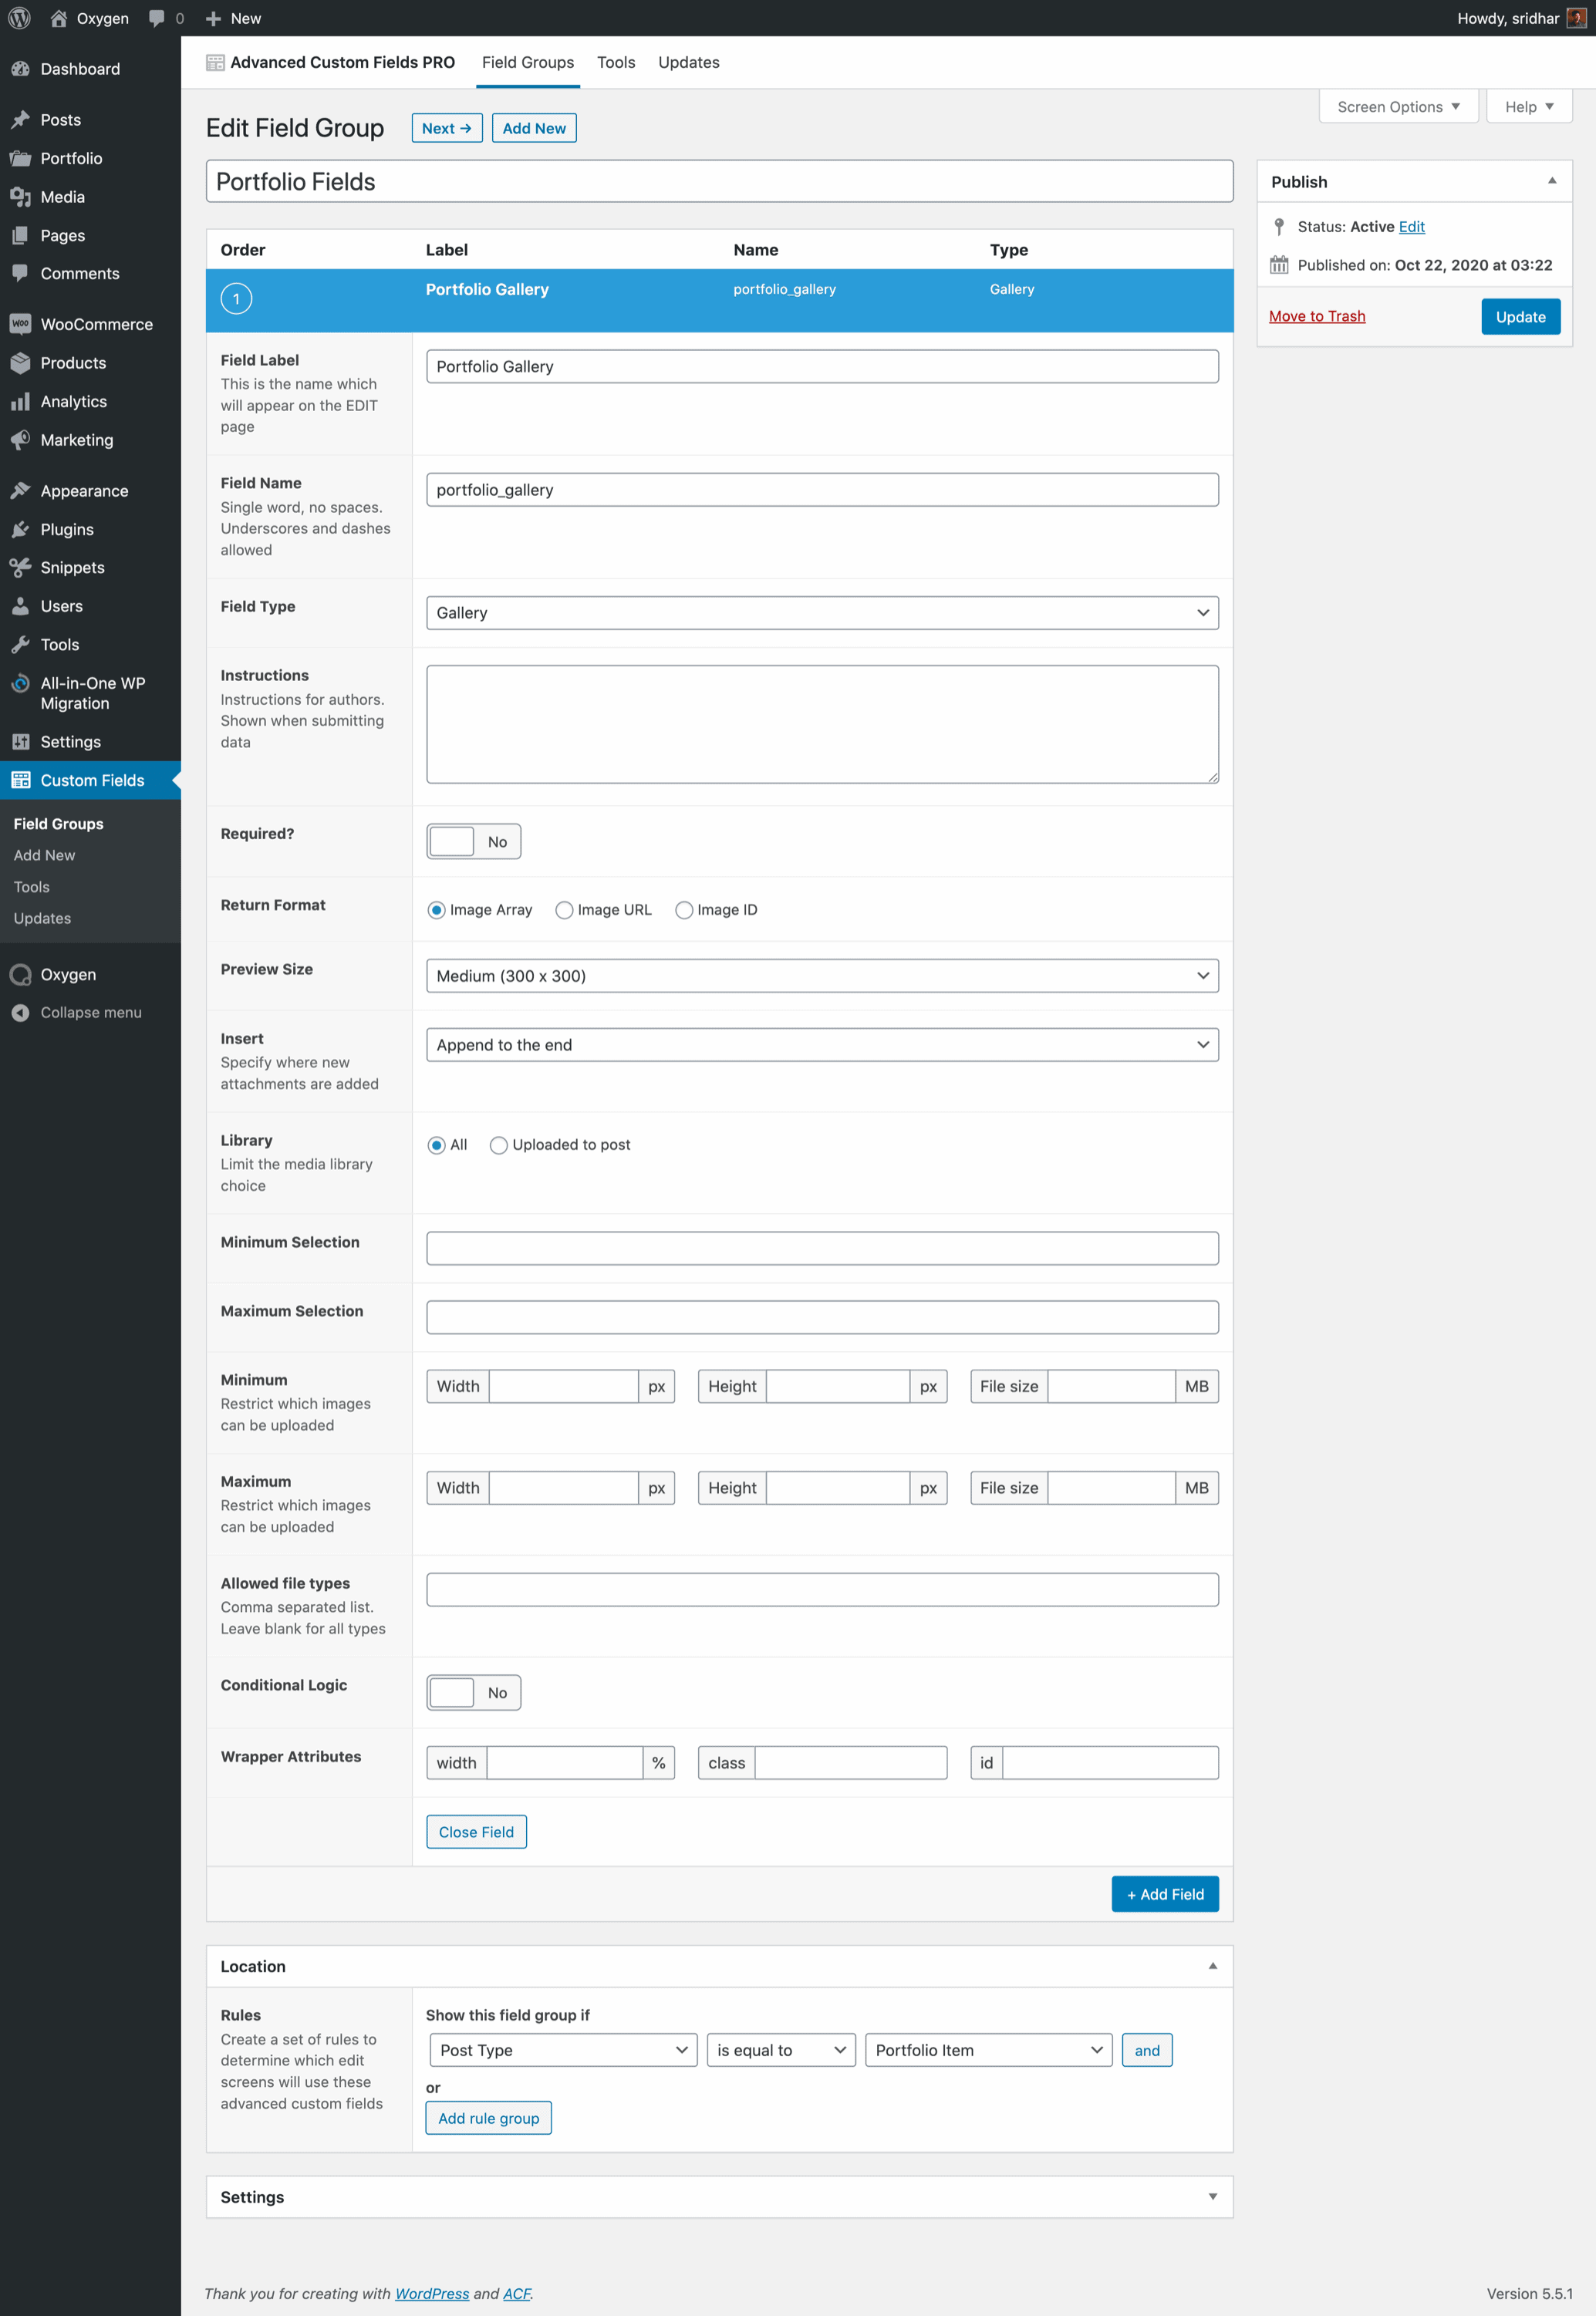
Task: Click the Tools wrench icon in sidebar
Action: (20, 645)
